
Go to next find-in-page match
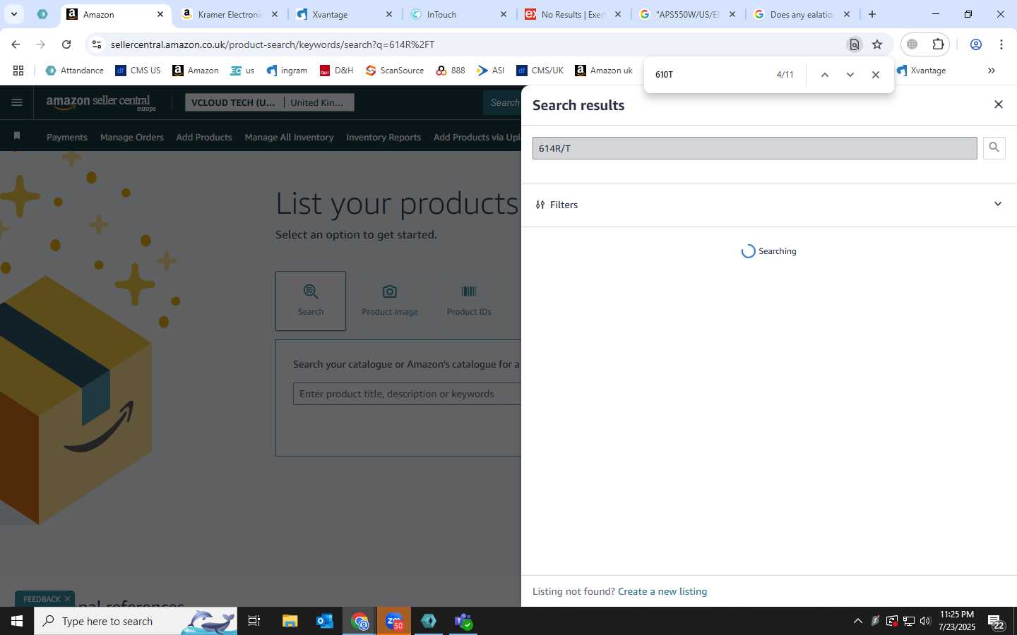click(850, 75)
